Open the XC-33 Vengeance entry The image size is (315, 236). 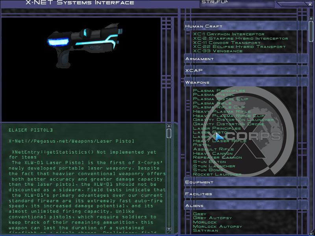(x=218, y=51)
